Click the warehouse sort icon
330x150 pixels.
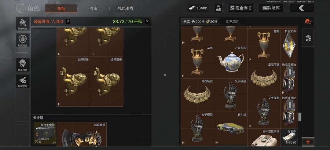308,21
